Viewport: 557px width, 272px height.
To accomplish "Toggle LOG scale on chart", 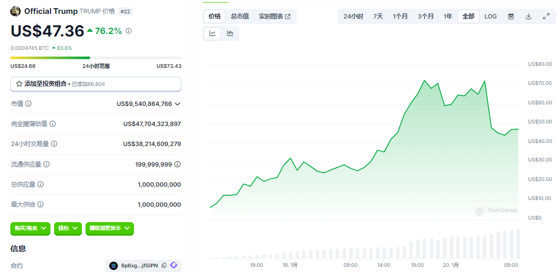I will 491,16.
